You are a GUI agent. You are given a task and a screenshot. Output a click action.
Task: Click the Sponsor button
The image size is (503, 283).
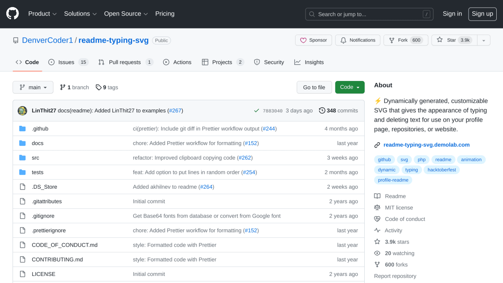(x=314, y=40)
